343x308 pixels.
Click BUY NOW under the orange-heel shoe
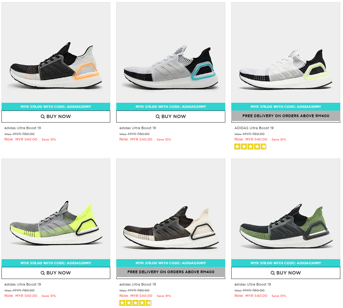(56, 117)
